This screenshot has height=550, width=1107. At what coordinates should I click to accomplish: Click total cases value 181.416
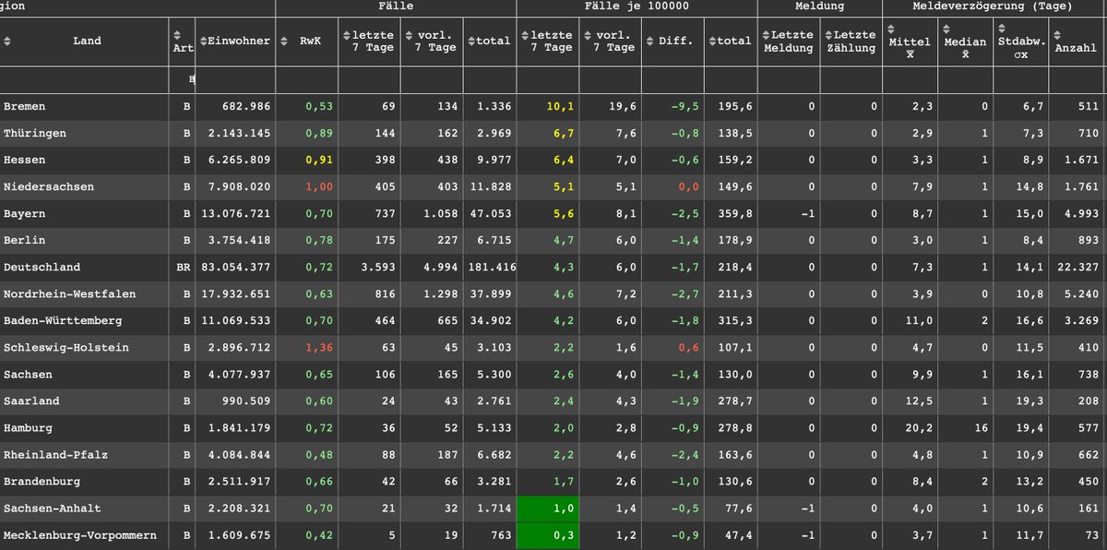pyautogui.click(x=493, y=268)
